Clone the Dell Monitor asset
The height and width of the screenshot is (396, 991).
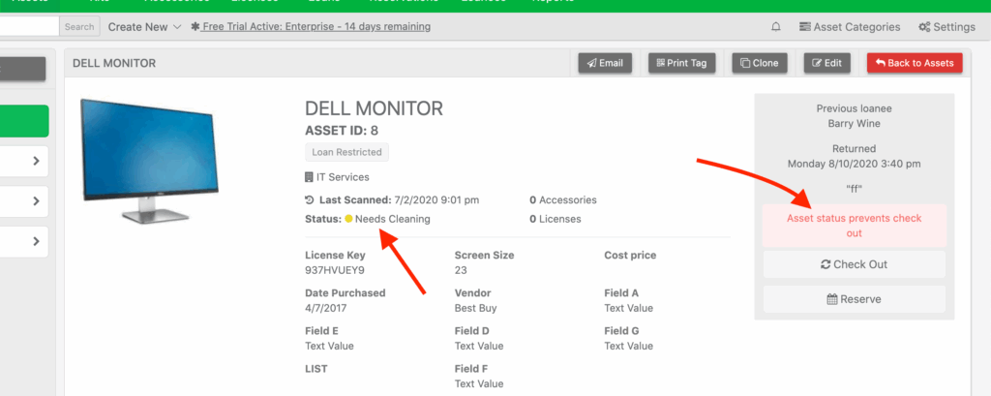click(759, 64)
